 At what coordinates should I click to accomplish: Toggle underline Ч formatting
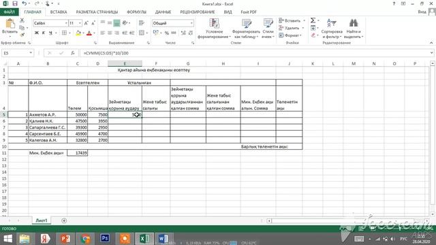point(50,33)
